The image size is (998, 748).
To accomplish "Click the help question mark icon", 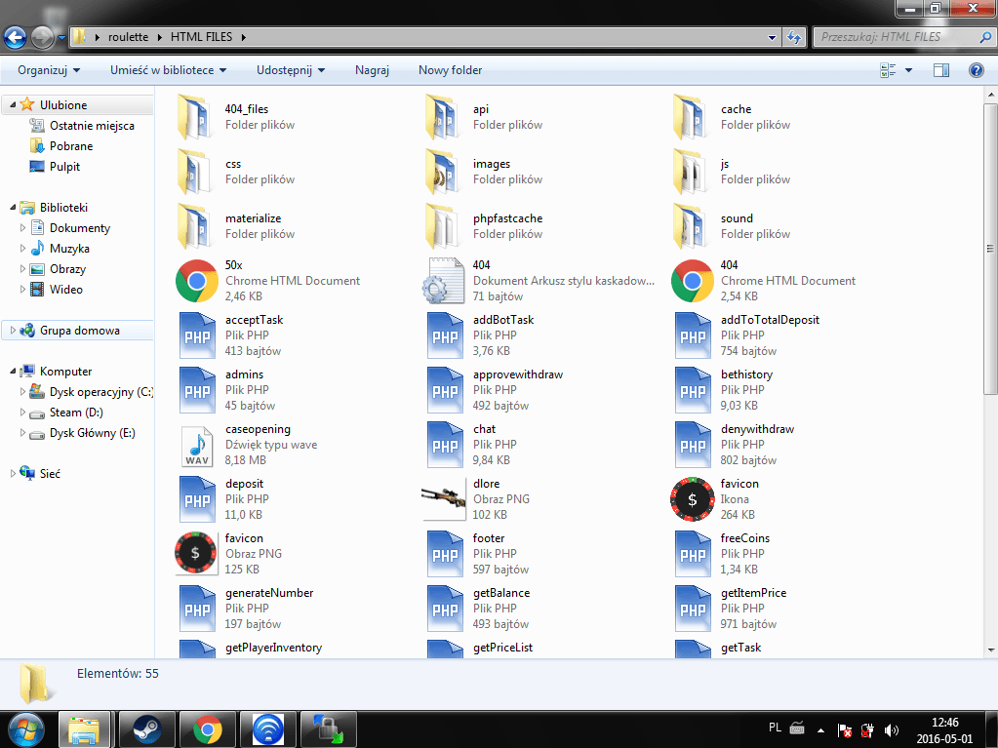I will pos(976,70).
